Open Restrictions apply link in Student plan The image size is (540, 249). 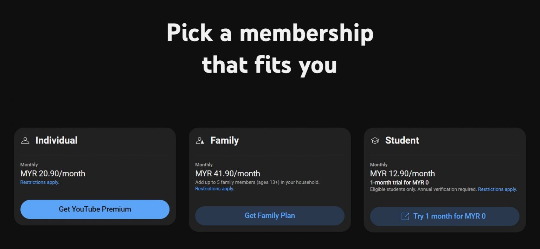pos(497,189)
